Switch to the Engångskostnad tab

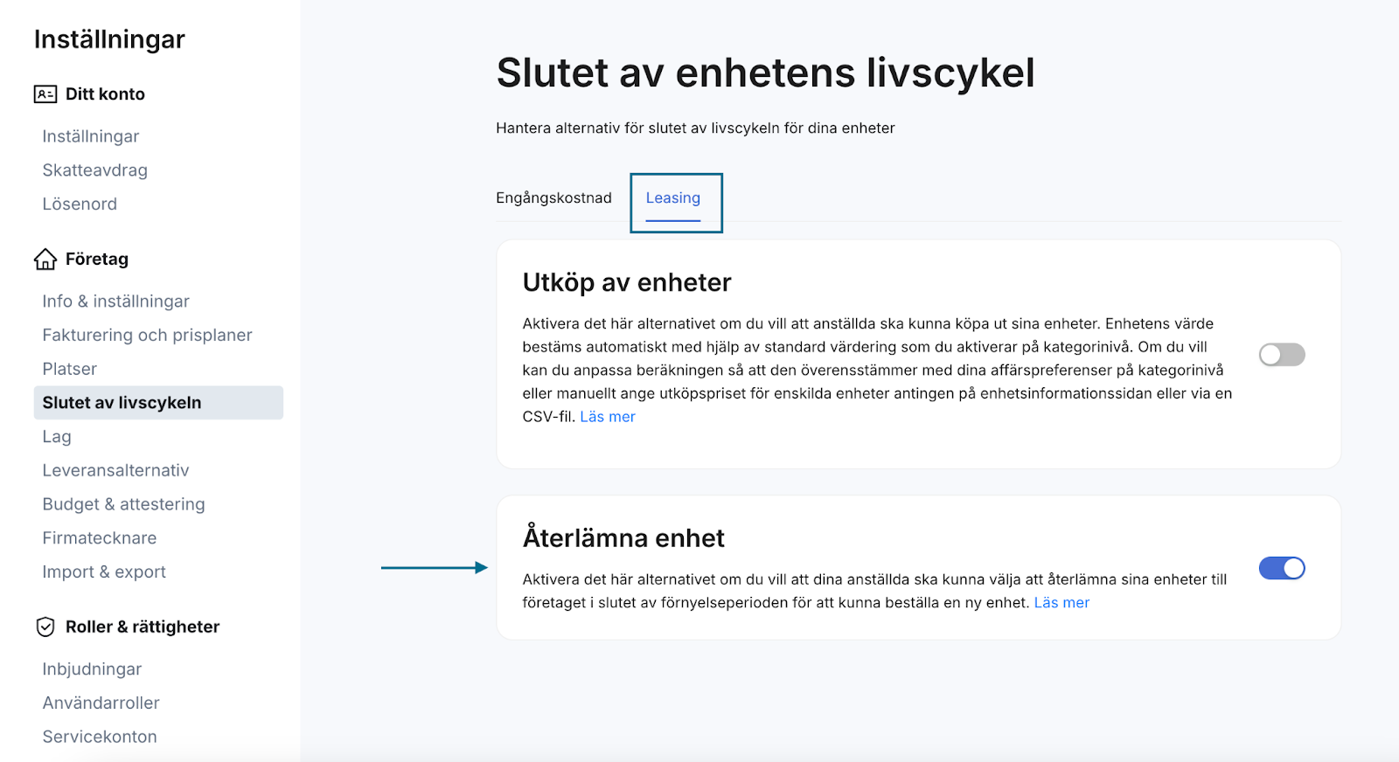tap(553, 198)
